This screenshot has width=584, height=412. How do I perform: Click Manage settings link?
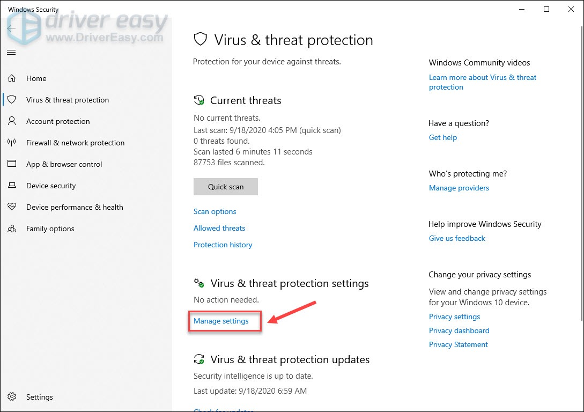click(221, 321)
